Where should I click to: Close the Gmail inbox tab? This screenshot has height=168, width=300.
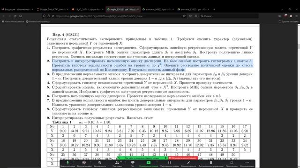point(32,9)
